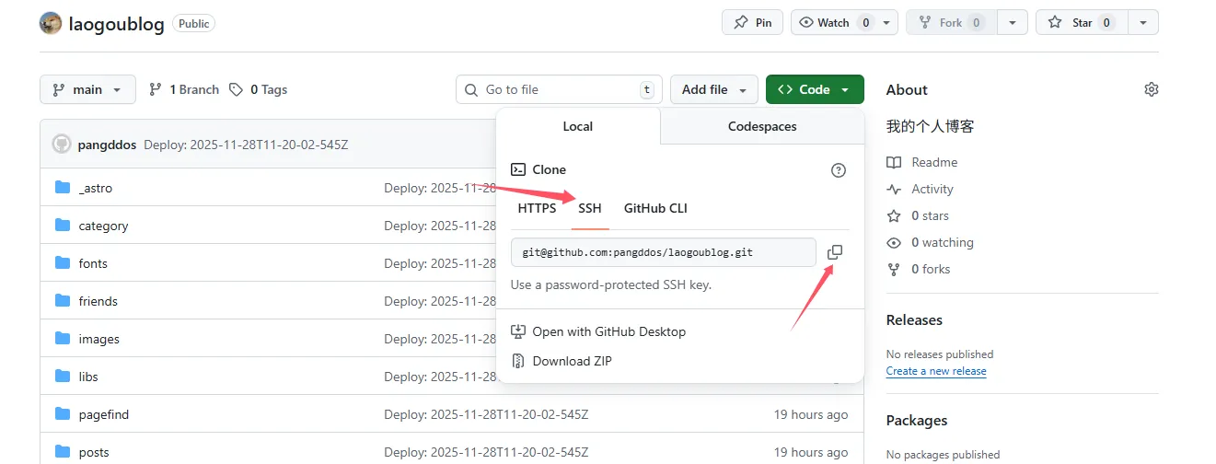
Task: Click the folder icon beside category
Action: click(63, 226)
